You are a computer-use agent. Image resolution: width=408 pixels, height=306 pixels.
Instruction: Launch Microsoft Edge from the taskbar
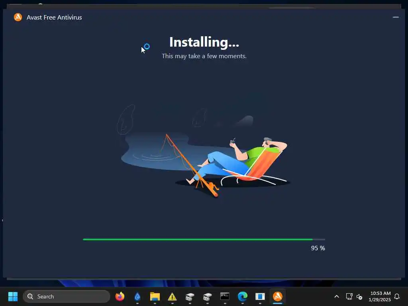(243, 296)
